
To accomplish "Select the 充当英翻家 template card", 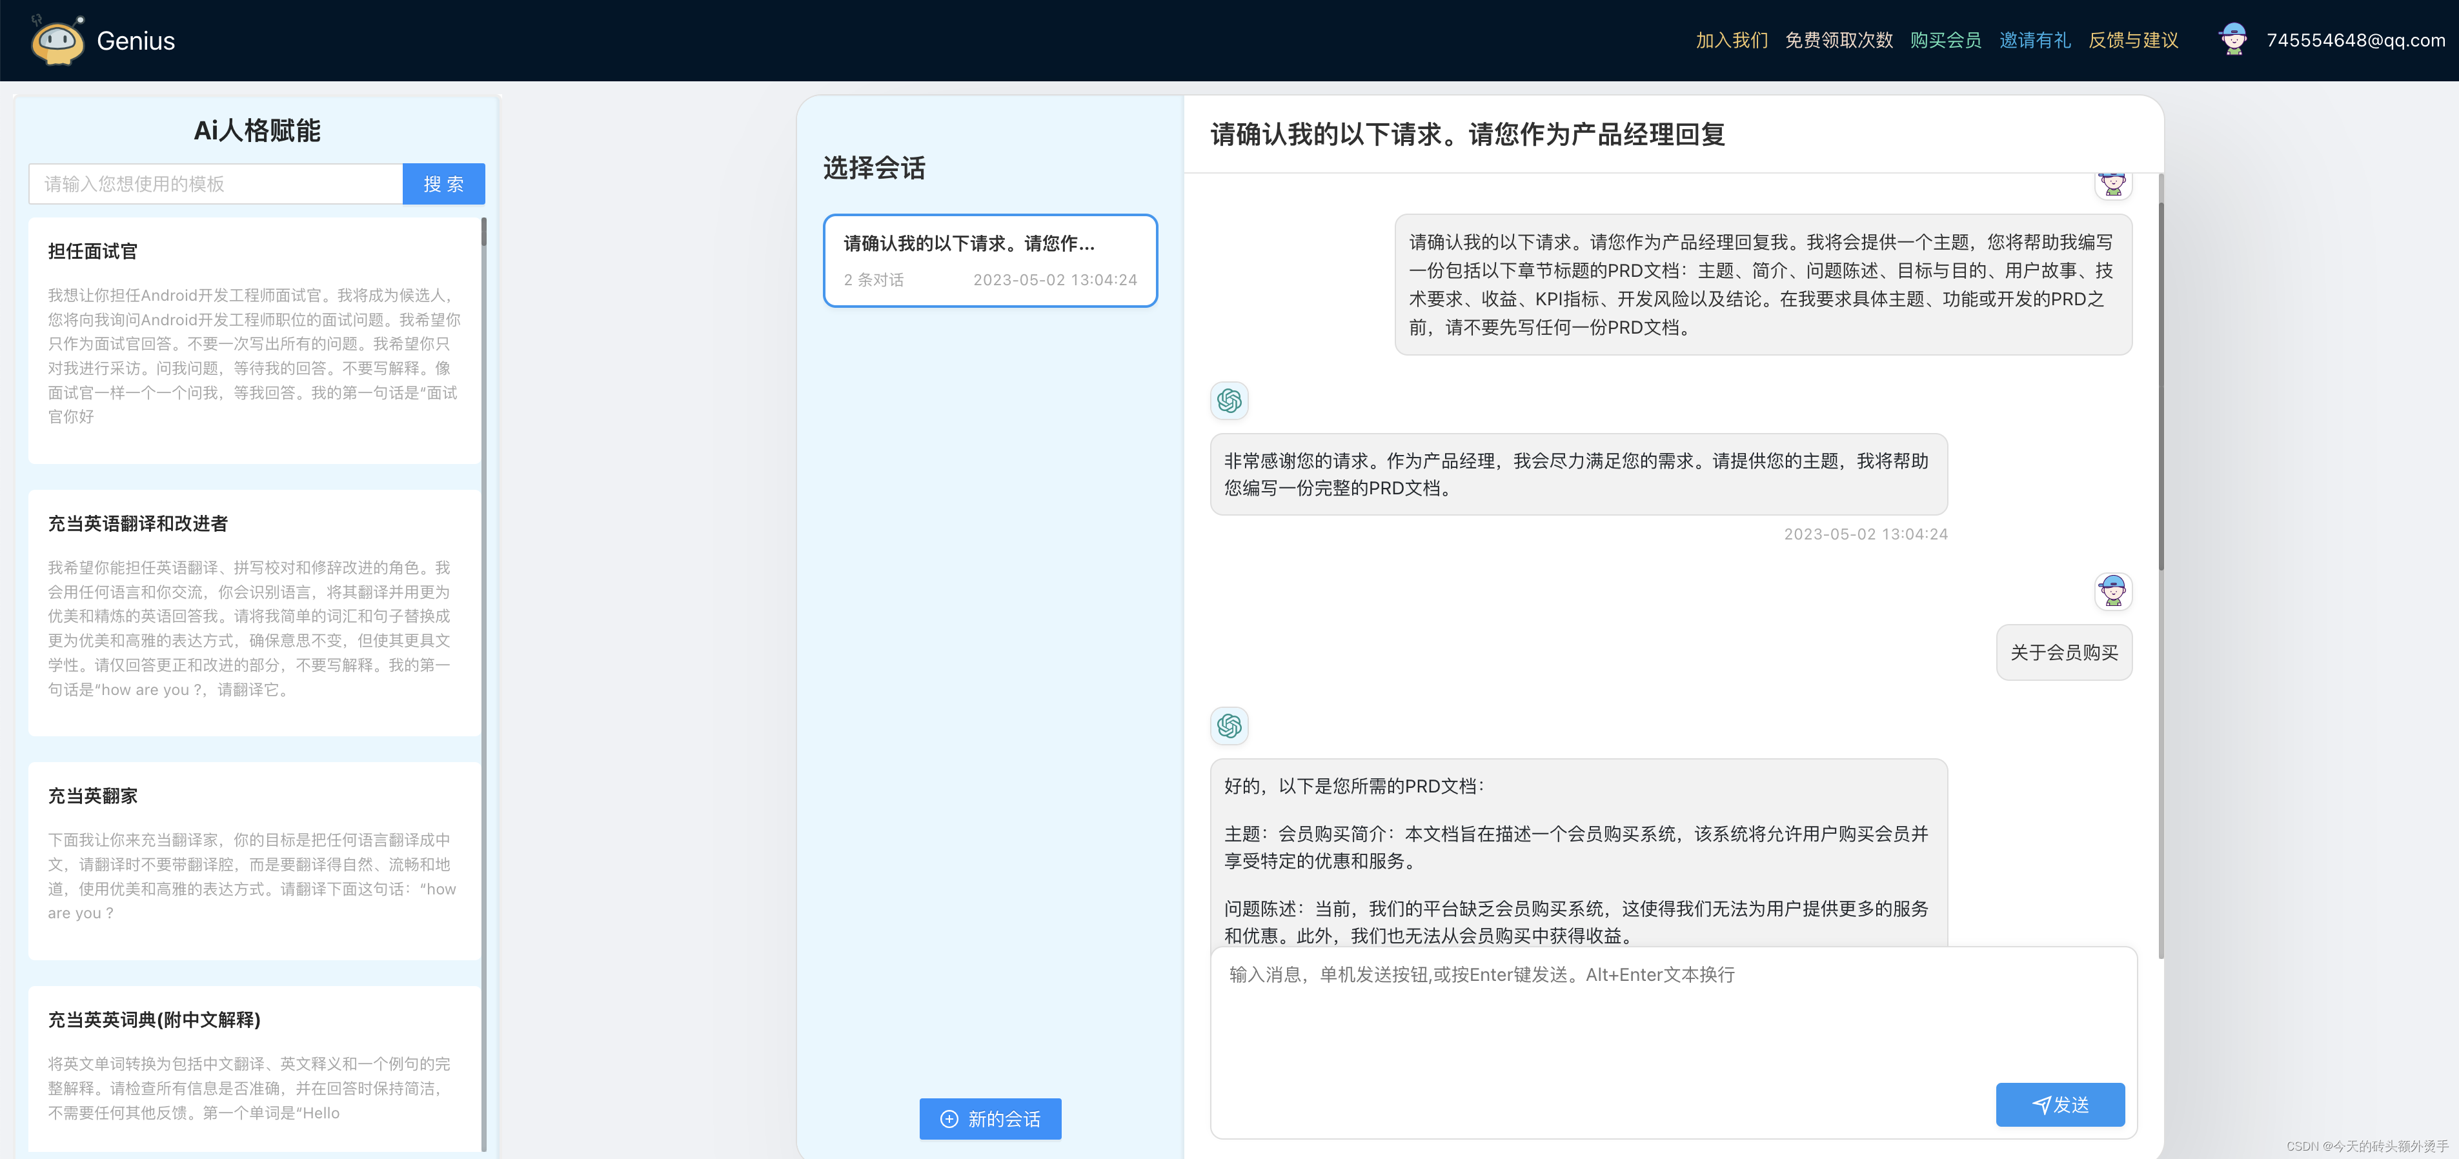I will [x=254, y=861].
